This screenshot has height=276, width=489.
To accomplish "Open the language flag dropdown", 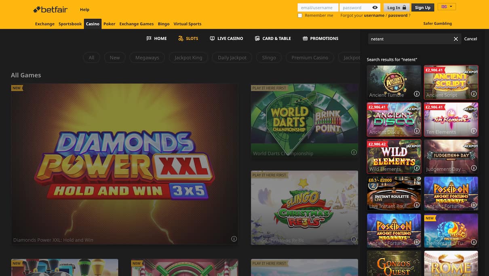I will 446,6.
